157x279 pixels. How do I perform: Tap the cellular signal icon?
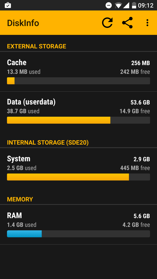click(x=126, y=5)
